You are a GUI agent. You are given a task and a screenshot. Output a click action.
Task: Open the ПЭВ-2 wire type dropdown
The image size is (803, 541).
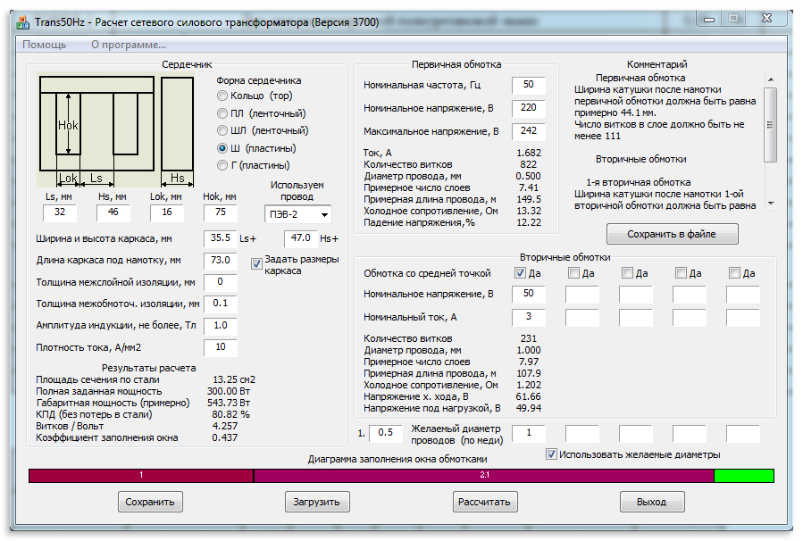(x=298, y=214)
